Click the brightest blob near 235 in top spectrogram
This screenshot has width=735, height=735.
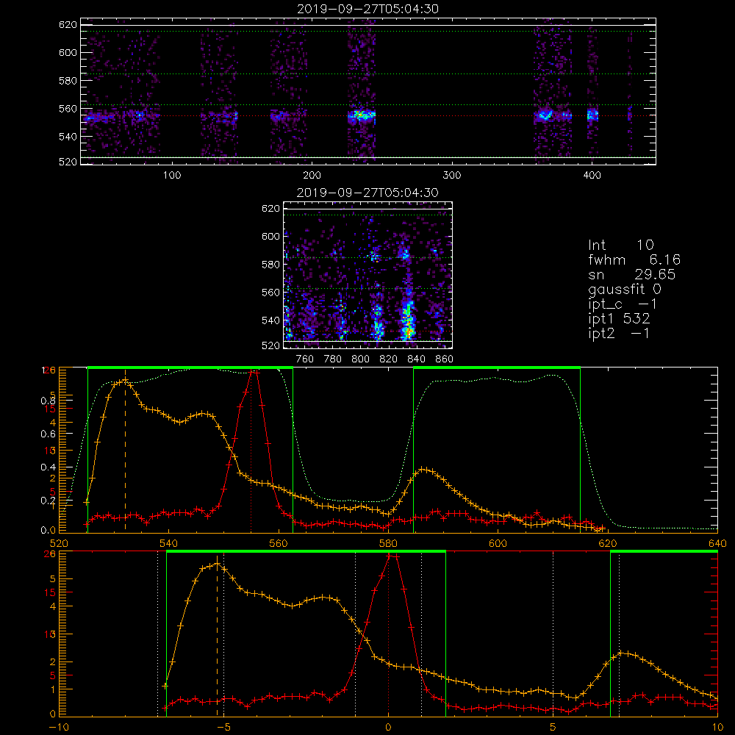(362, 115)
